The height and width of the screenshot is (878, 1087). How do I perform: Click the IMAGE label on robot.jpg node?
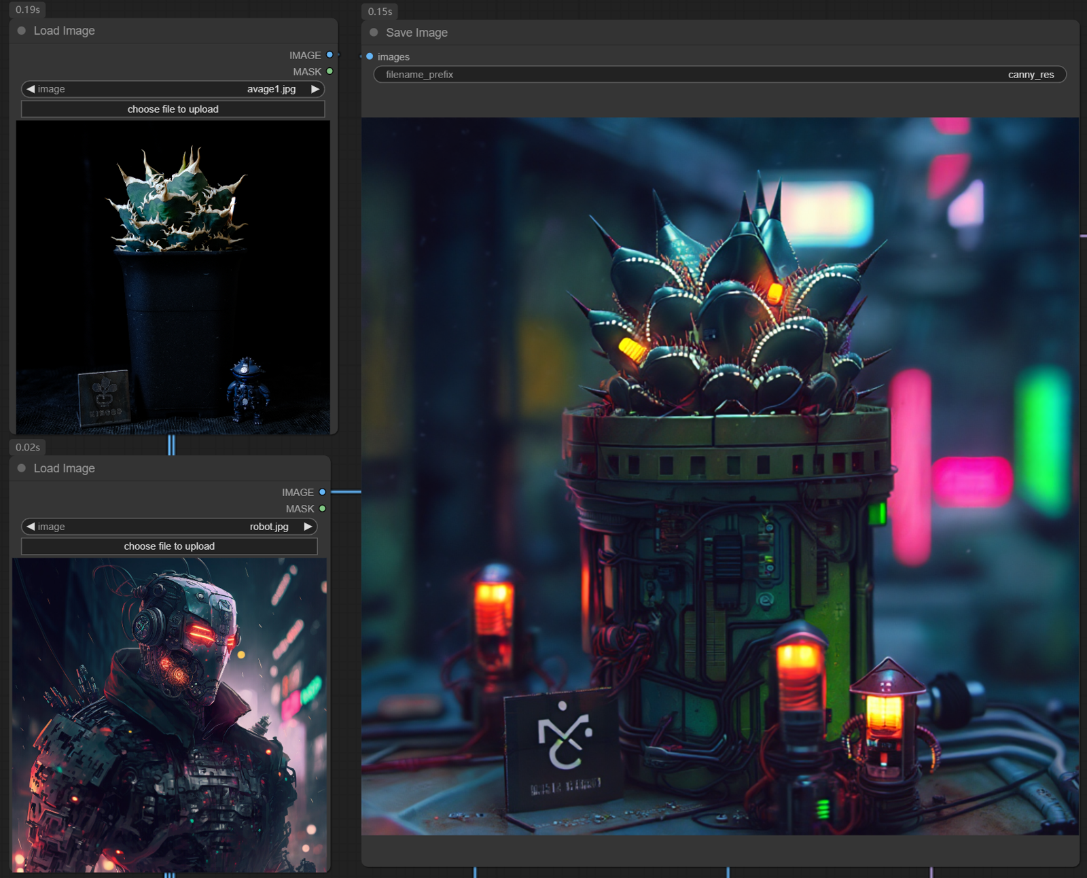pyautogui.click(x=298, y=492)
